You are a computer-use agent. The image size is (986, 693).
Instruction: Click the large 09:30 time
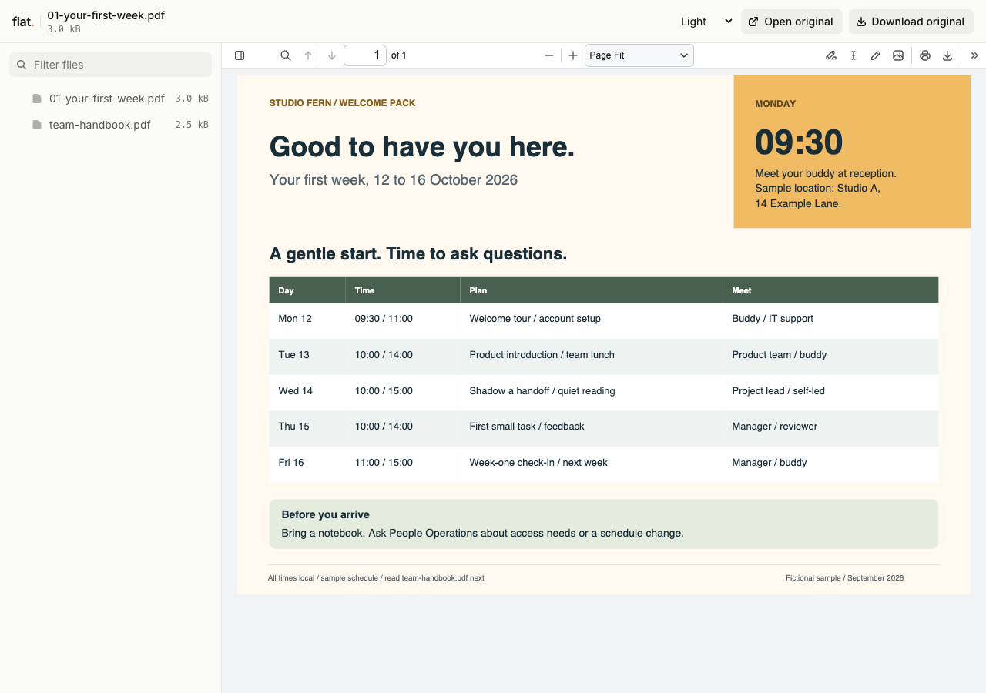[799, 142]
